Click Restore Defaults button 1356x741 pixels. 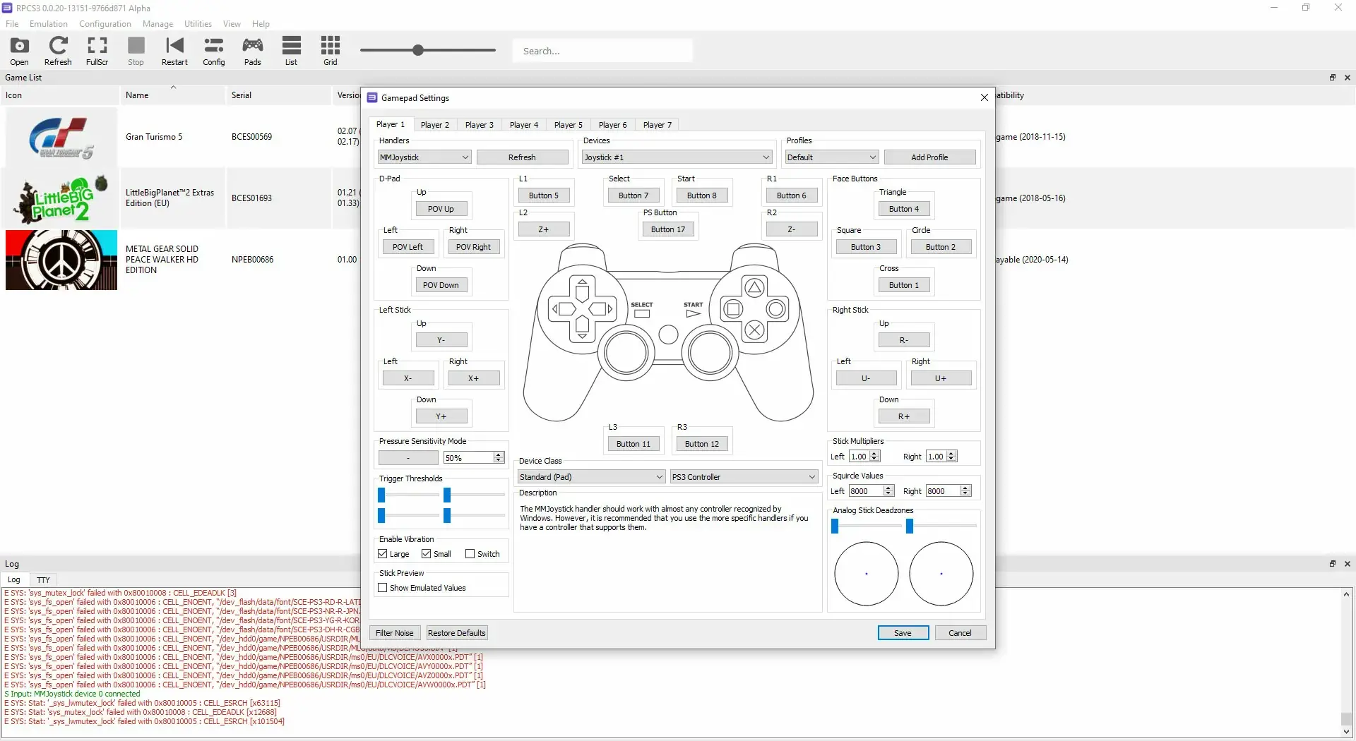456,633
